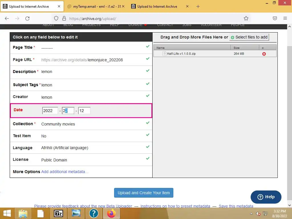Edit the date year field 2022
Screen dimensions: 292x219
[50, 111]
